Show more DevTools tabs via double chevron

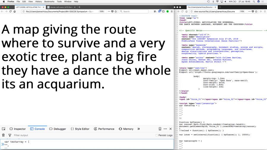(139, 129)
